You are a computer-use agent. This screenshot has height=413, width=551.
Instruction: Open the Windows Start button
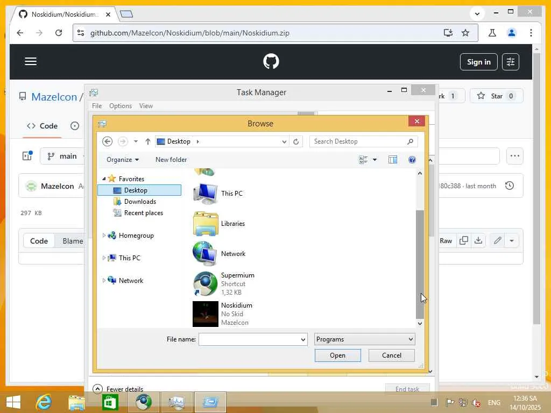[13, 402]
